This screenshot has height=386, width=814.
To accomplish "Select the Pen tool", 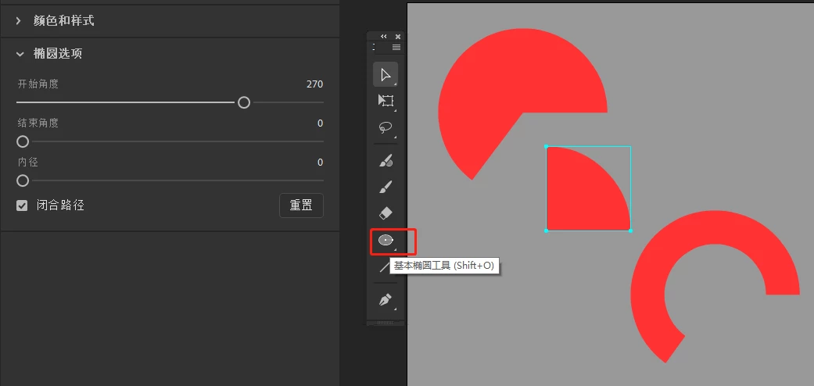I will click(385, 300).
